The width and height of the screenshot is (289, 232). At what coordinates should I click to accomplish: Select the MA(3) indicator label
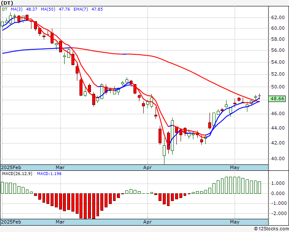click(x=17, y=9)
